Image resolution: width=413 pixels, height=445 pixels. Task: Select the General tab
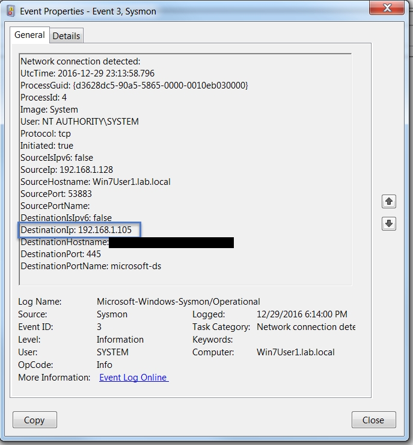(x=29, y=36)
